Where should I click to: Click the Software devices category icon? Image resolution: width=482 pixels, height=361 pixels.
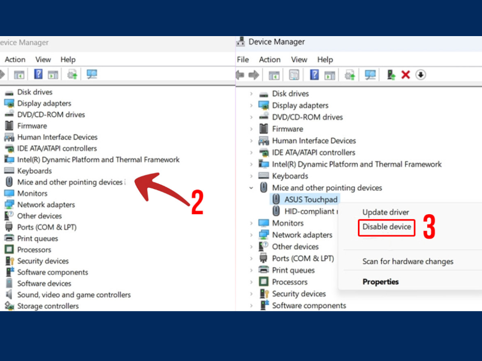9,283
